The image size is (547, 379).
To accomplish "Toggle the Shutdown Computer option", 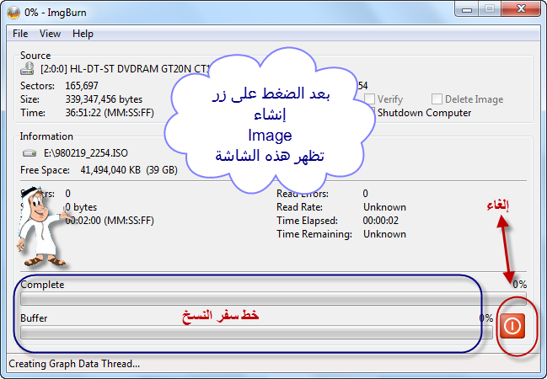I will [423, 113].
